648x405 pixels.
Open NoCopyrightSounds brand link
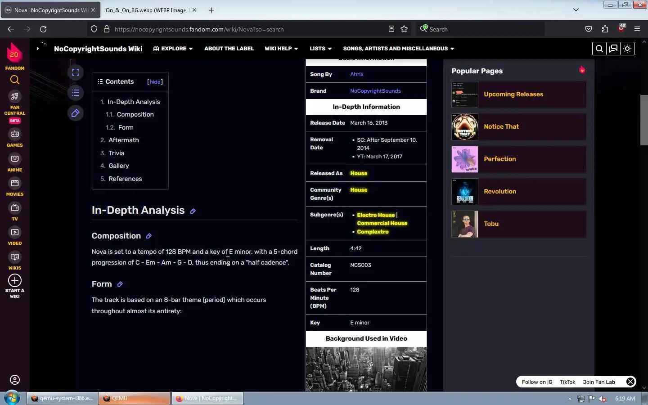(x=375, y=91)
